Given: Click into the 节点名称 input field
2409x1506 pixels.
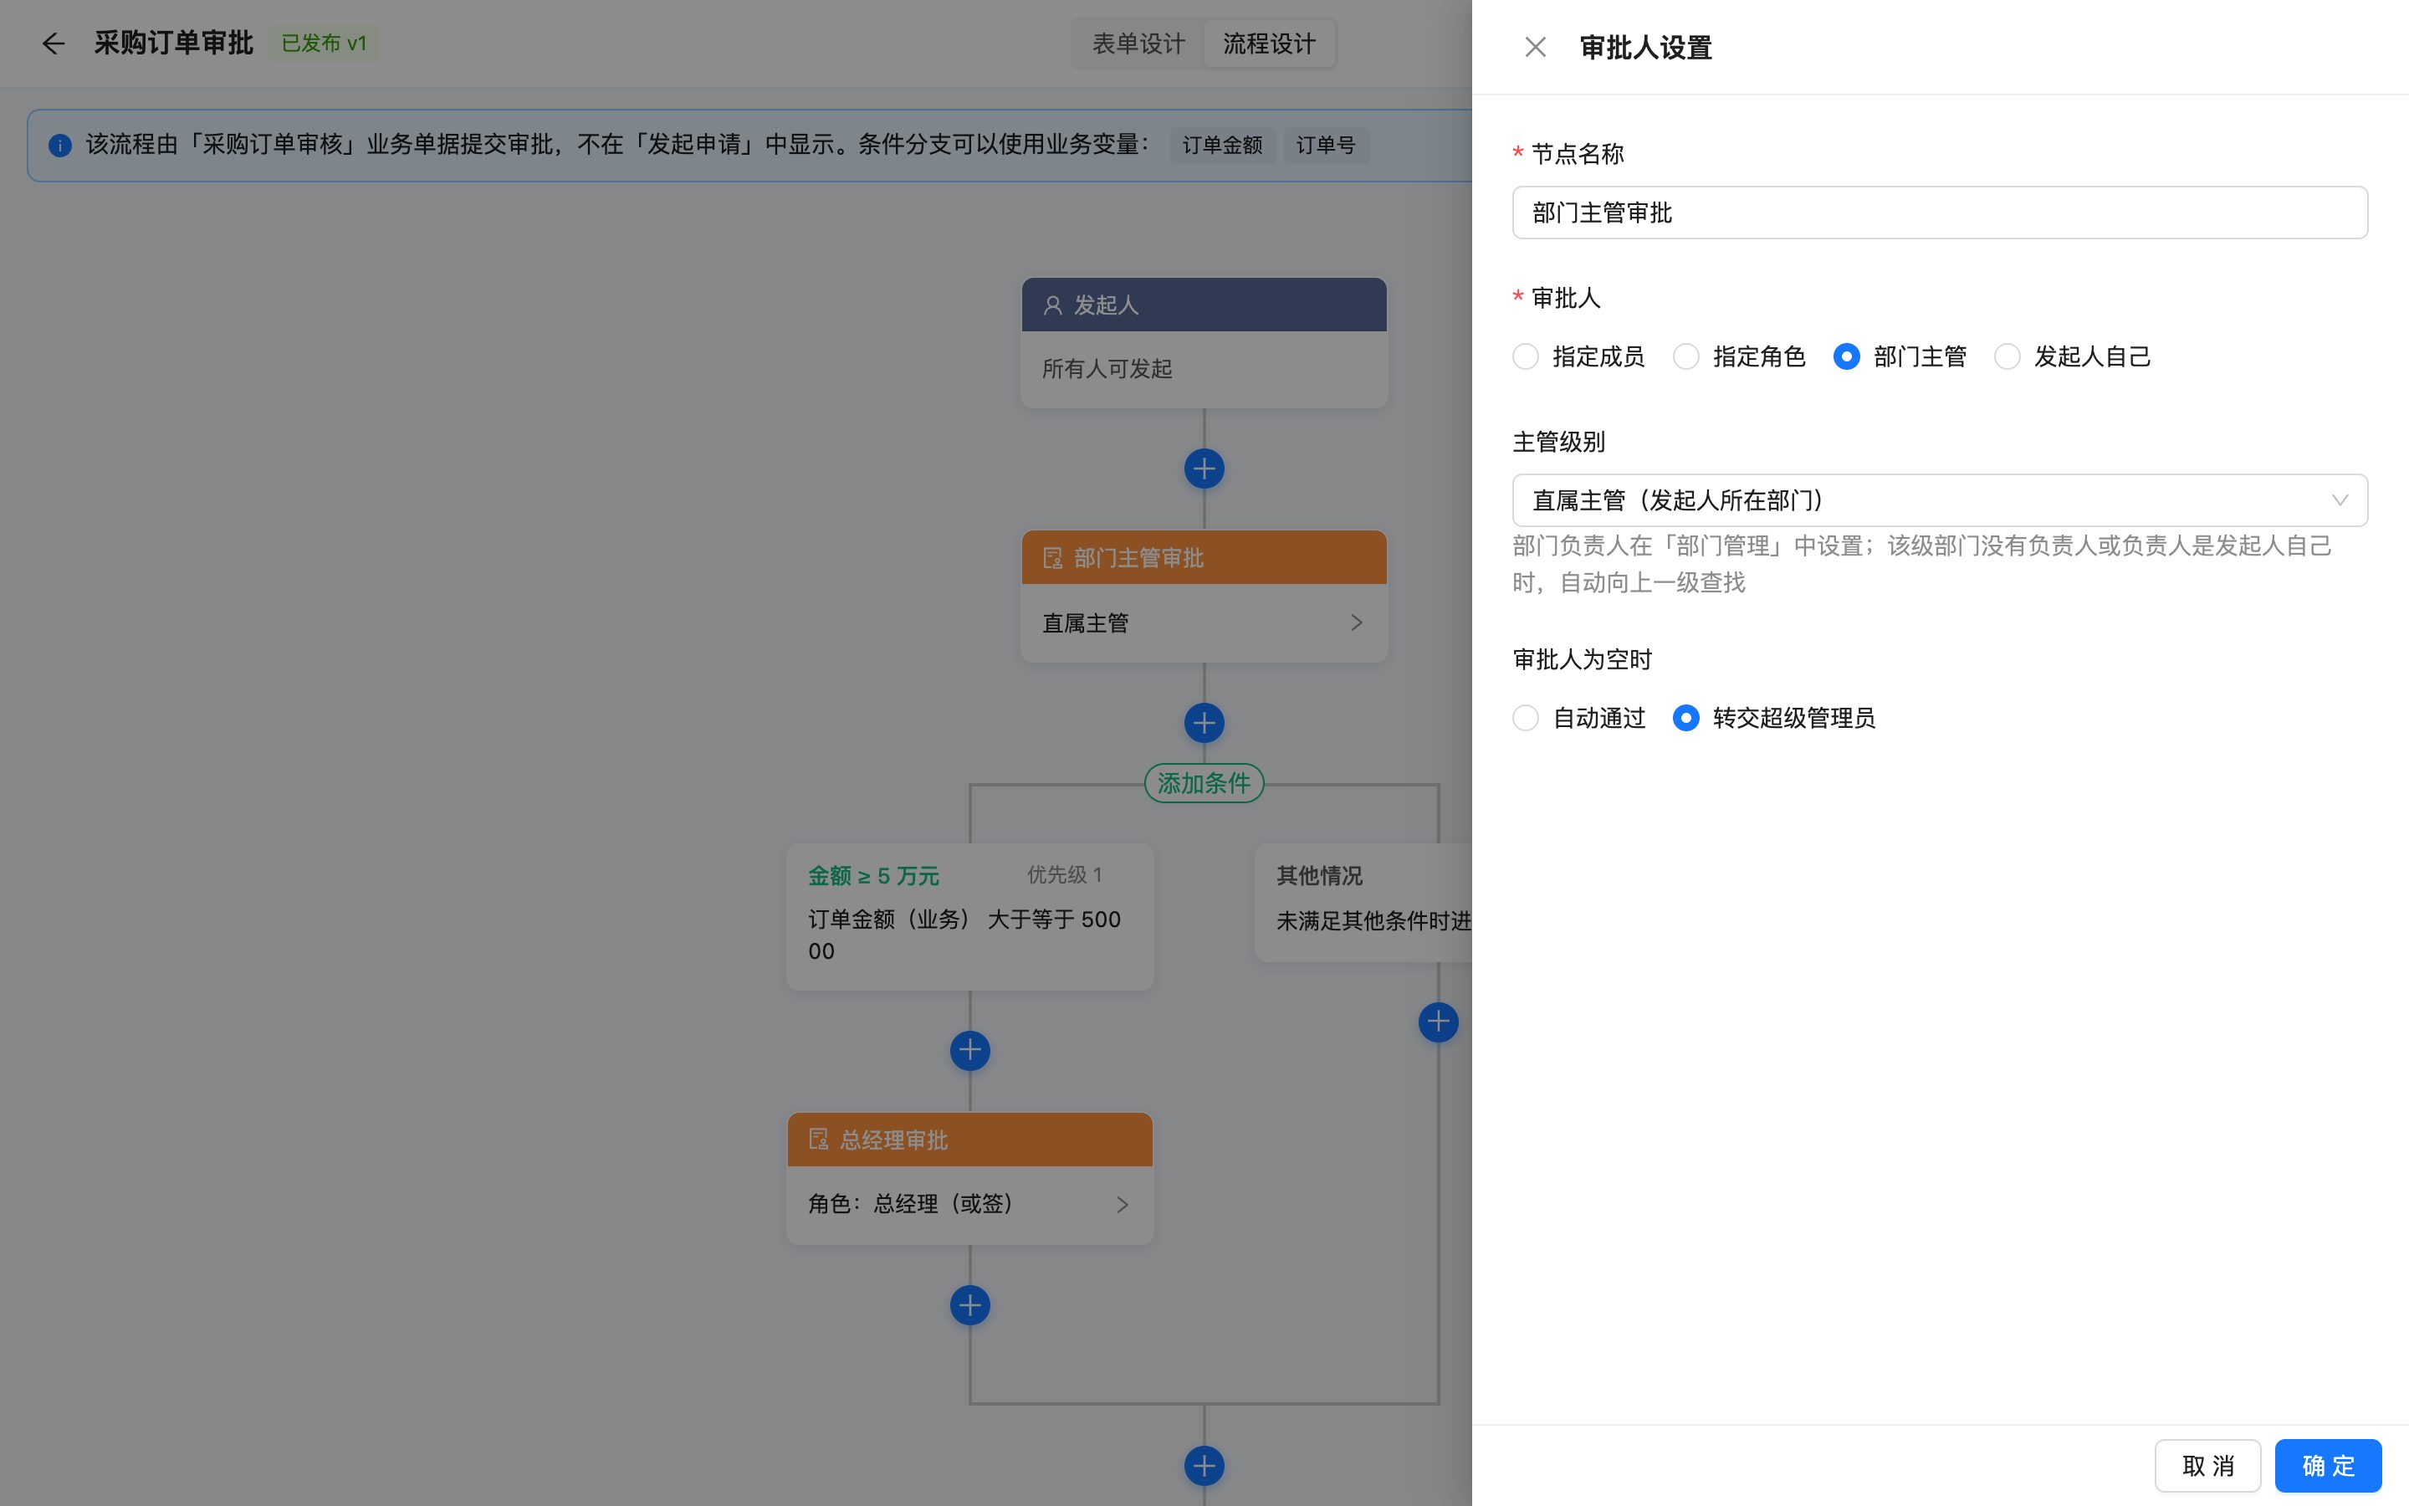Looking at the screenshot, I should click(x=1939, y=213).
